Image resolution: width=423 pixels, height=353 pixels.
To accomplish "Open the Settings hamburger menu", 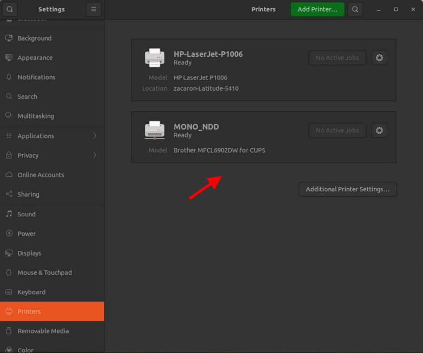I will pos(94,9).
